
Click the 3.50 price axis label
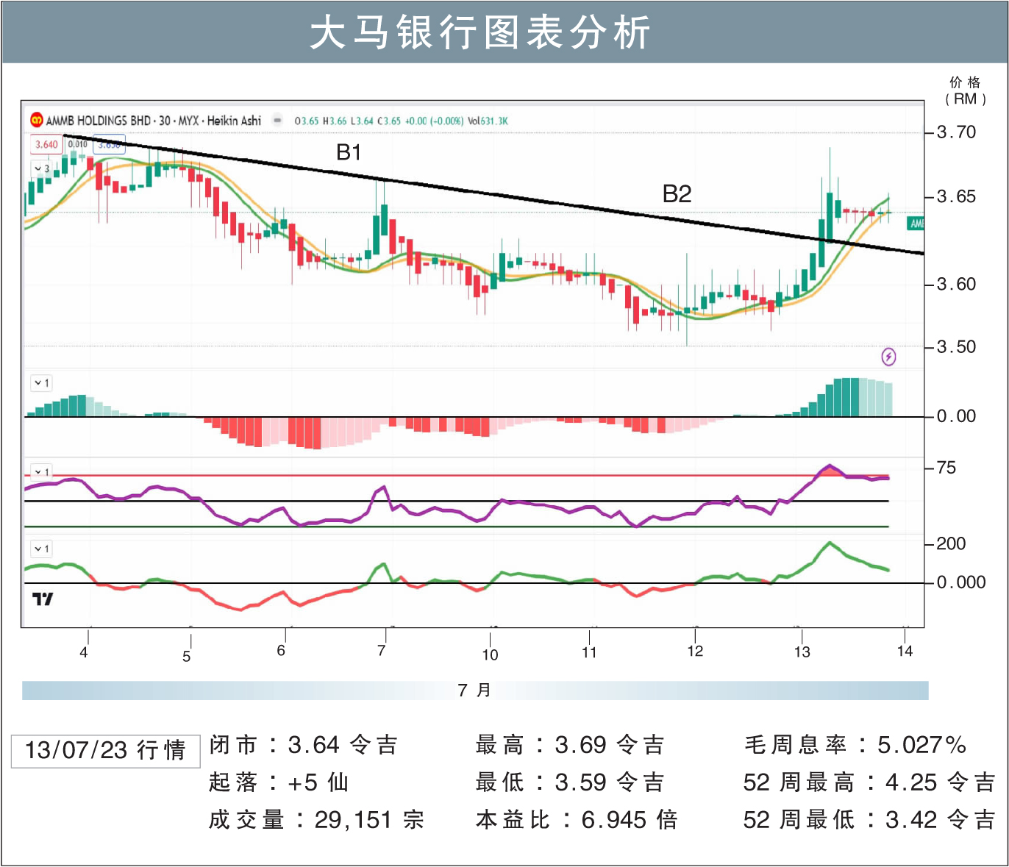(x=956, y=346)
